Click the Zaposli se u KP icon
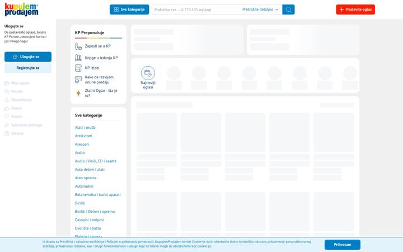403x252 pixels. [78, 46]
